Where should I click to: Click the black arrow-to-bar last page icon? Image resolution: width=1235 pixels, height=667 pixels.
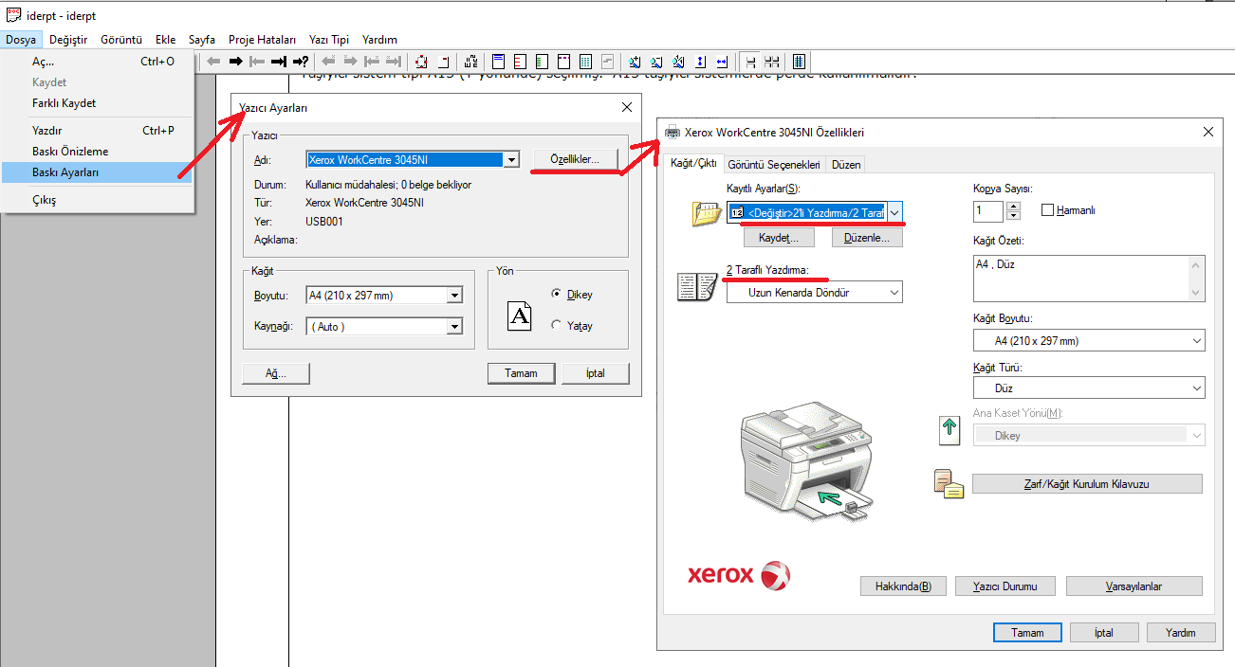(x=279, y=62)
